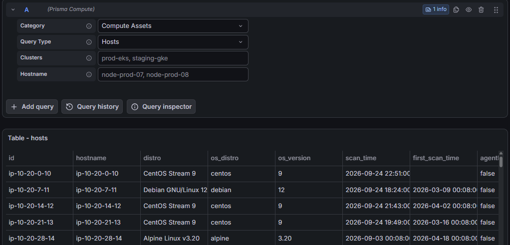Open the Query Type dropdown showing Hosts
510x245 pixels.
pos(173,42)
